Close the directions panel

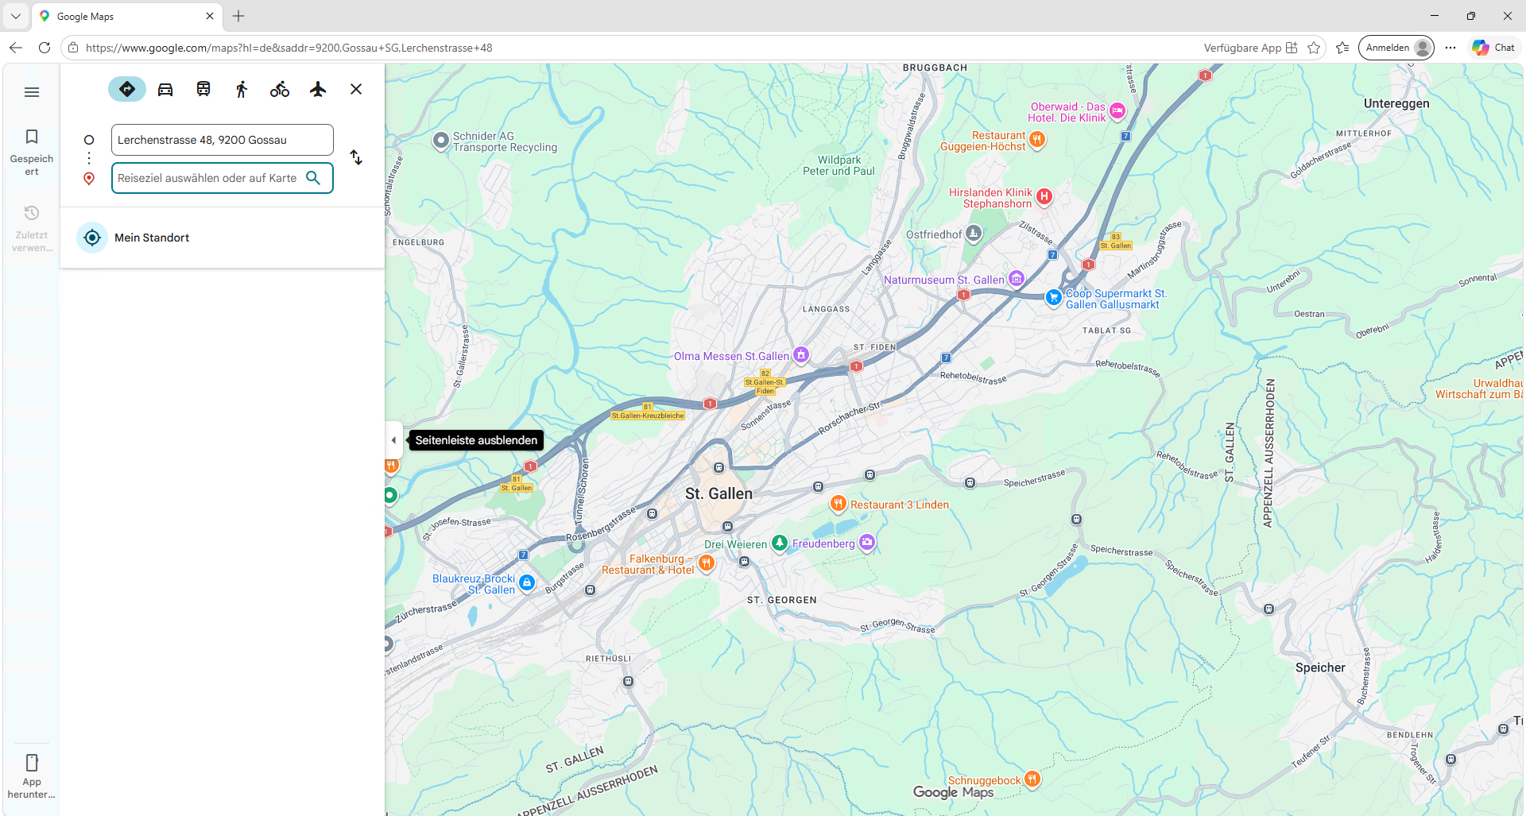356,89
